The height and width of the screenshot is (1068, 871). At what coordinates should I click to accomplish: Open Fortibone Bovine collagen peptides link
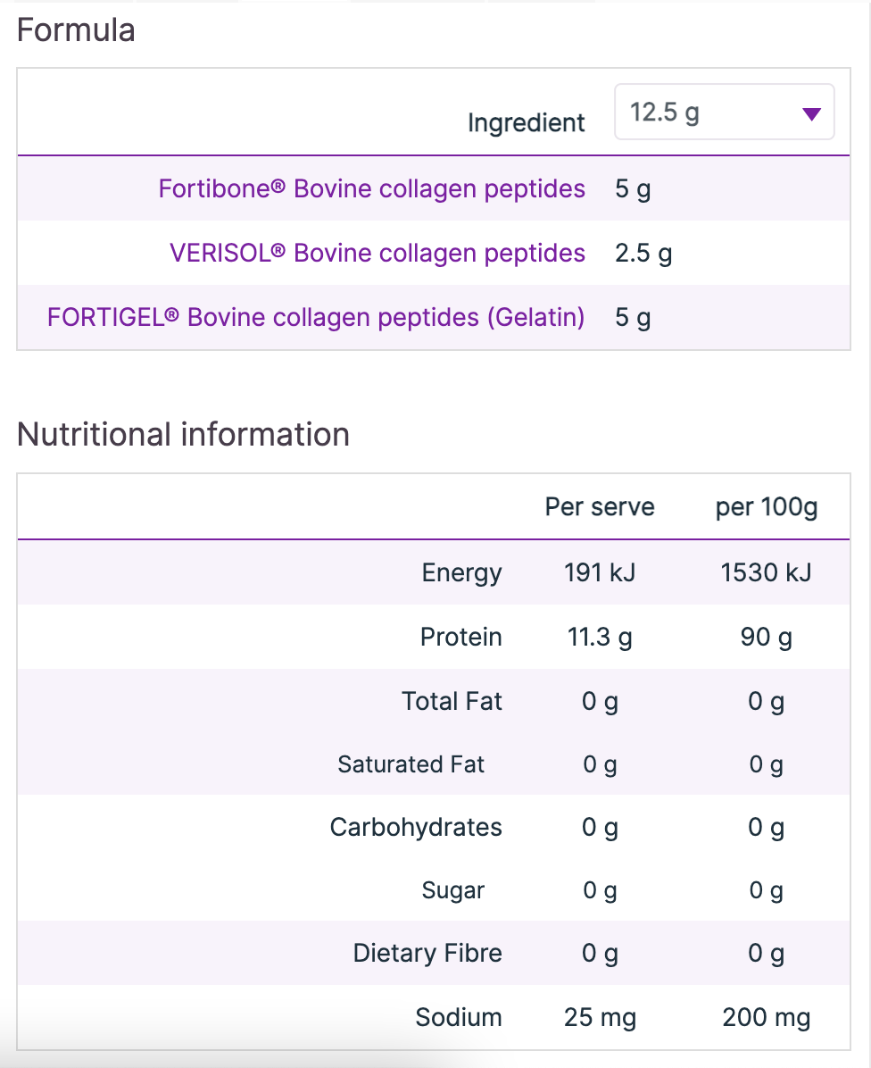tap(371, 189)
